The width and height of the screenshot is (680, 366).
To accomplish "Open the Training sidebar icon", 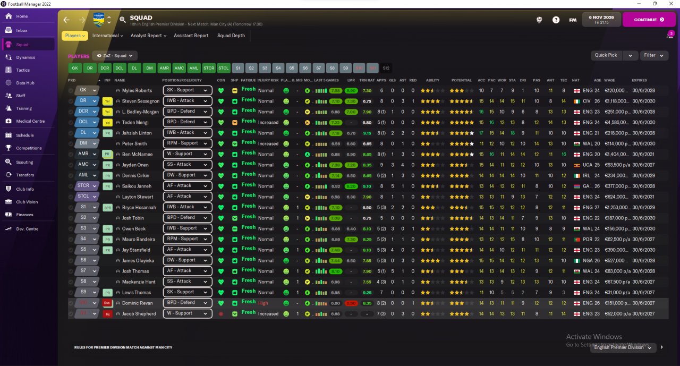I will [8, 108].
